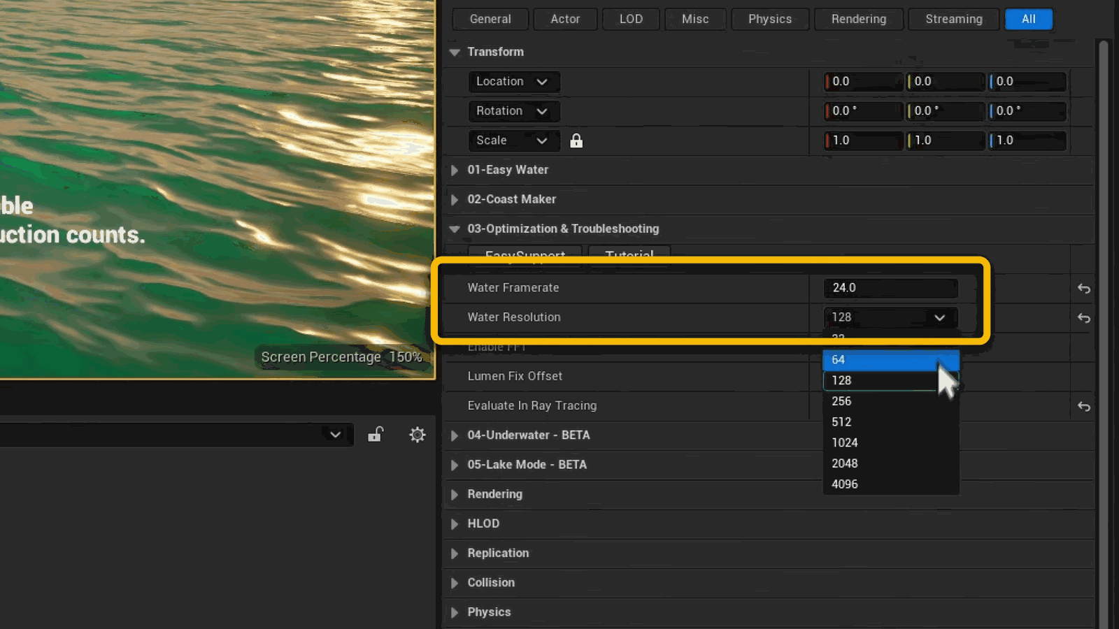Open the Location type dropdown

pyautogui.click(x=514, y=82)
